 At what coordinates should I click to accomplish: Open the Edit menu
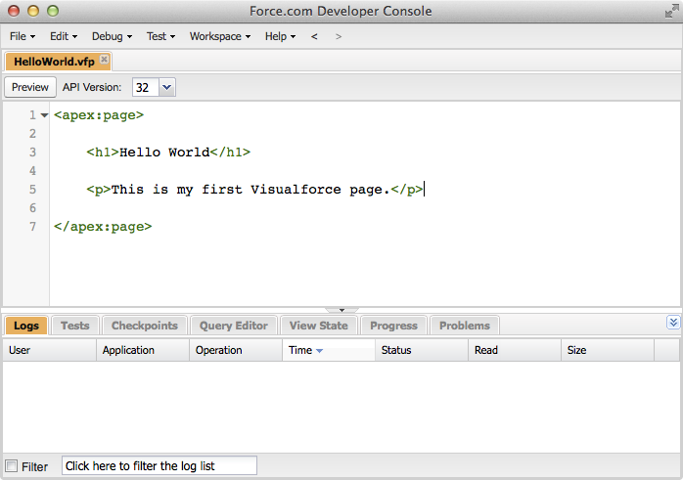(x=64, y=36)
